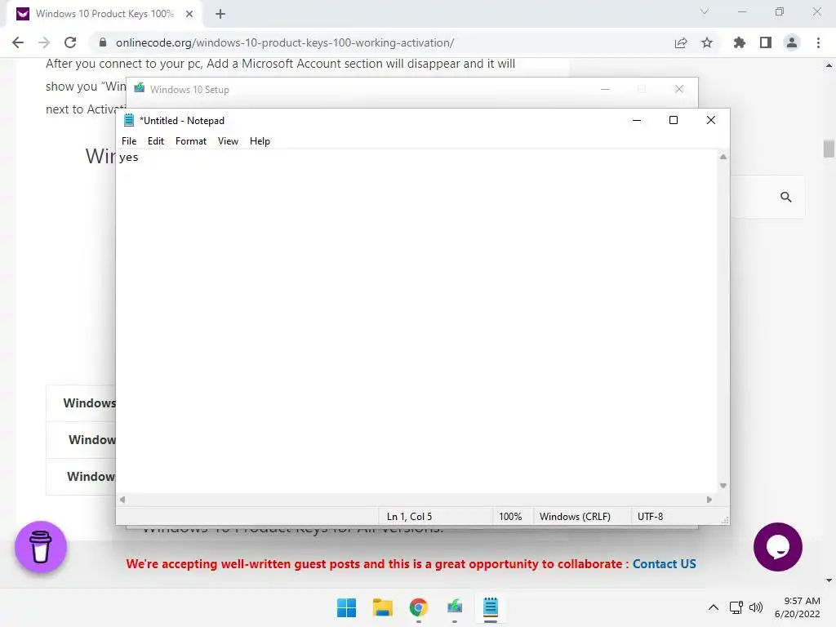View site security lock info

pos(103,42)
